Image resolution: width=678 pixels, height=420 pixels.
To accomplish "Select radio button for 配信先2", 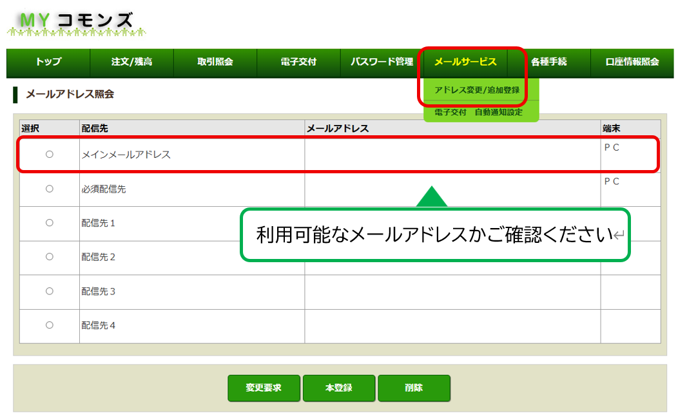I will pyautogui.click(x=50, y=257).
